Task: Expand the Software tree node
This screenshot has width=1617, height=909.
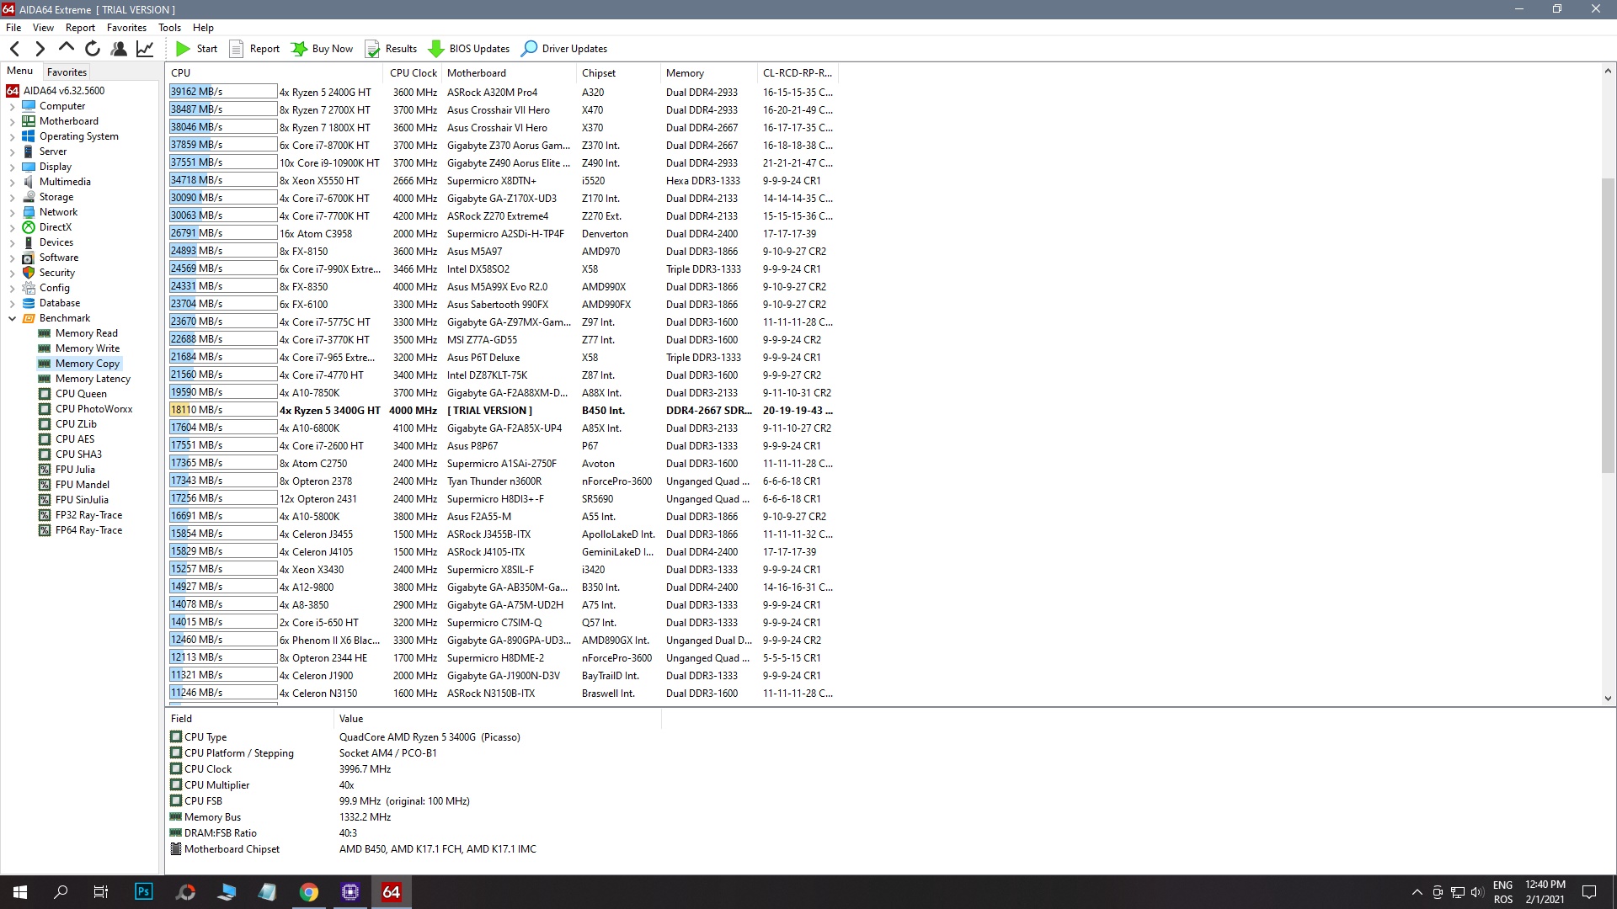Action: (12, 258)
